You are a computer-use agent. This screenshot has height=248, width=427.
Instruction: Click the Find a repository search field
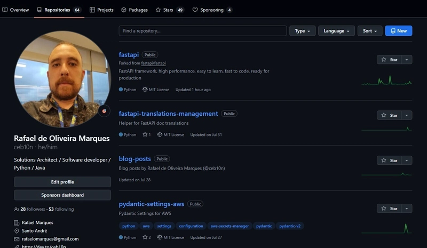tap(203, 31)
